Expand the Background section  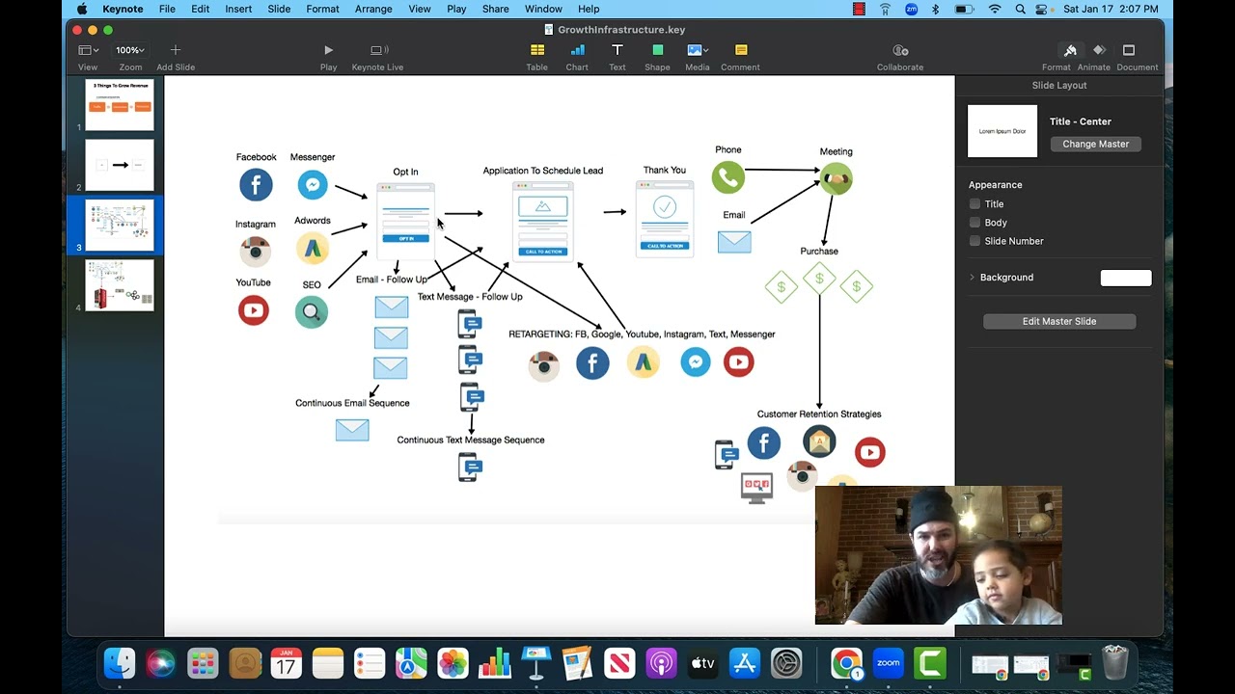pos(973,278)
